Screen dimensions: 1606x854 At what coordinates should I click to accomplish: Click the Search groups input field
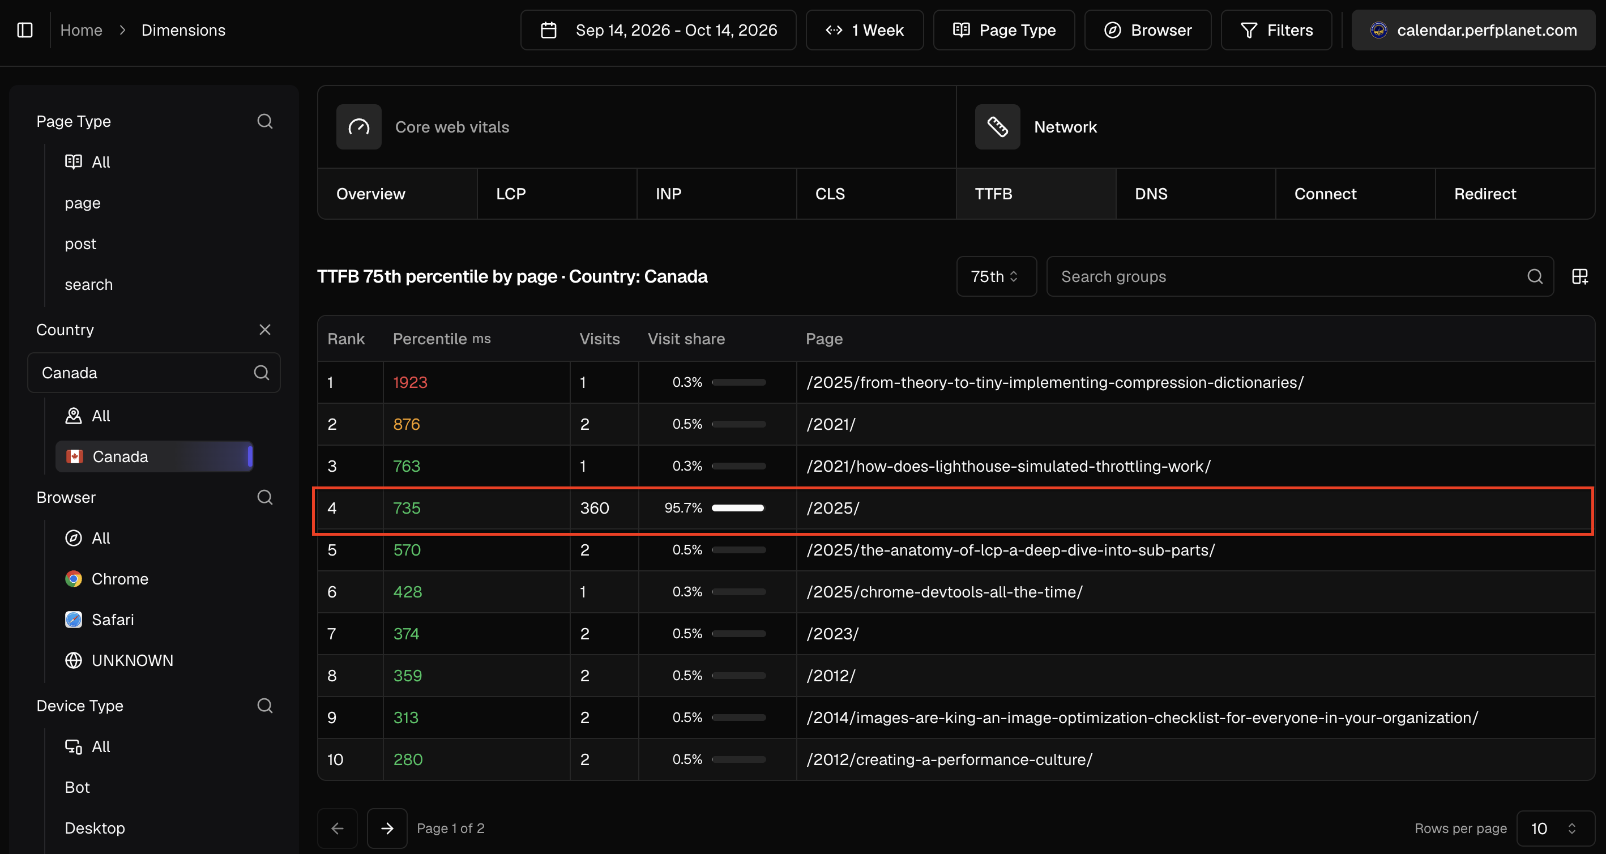tap(1300, 276)
